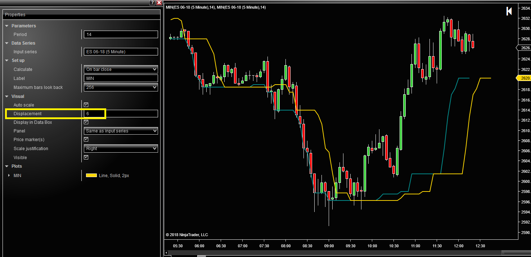This screenshot has height=257, width=531.
Task: Click the NinjaTrader copyright text
Action: click(x=187, y=235)
